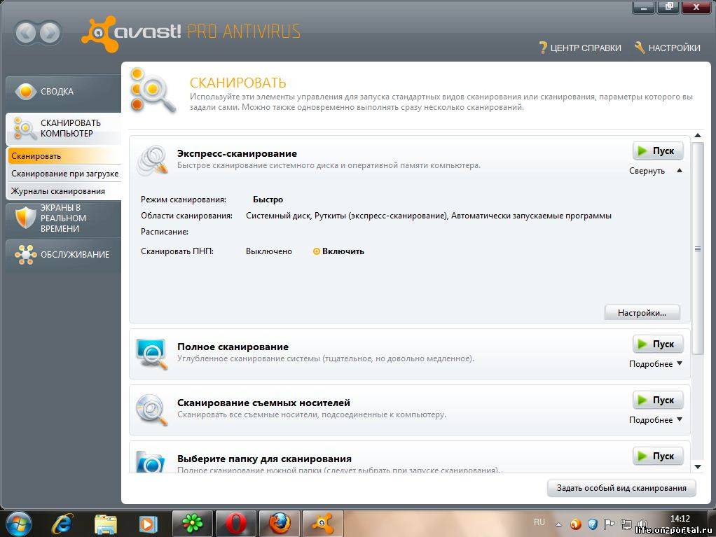Click the Action Center flag tray icon

pyautogui.click(x=609, y=524)
